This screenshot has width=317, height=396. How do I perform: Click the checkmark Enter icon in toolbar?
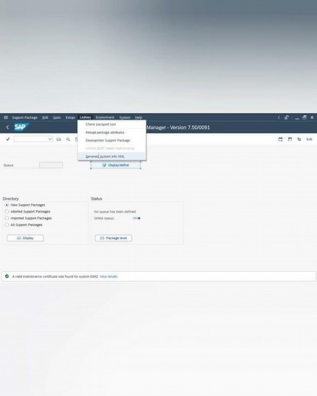click(x=8, y=139)
